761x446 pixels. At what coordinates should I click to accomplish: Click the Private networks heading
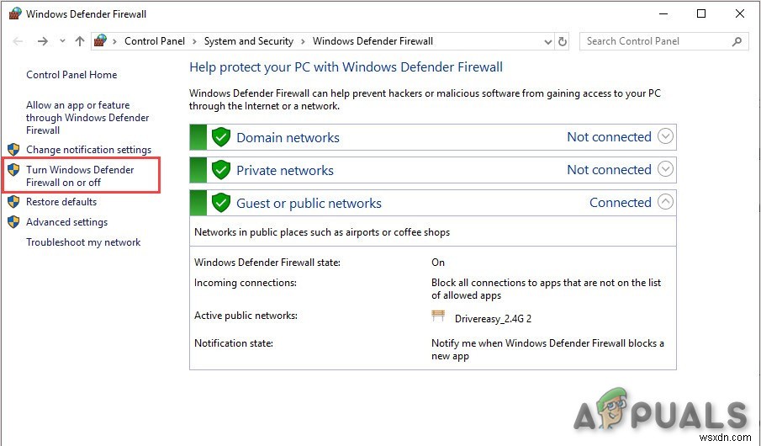[285, 171]
